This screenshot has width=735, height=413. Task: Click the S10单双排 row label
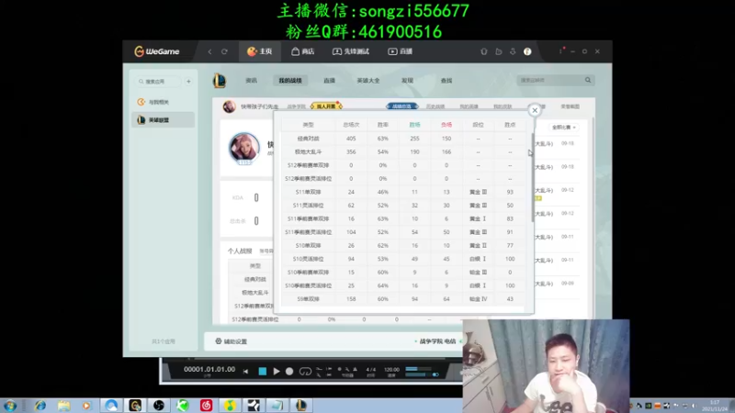(x=308, y=245)
